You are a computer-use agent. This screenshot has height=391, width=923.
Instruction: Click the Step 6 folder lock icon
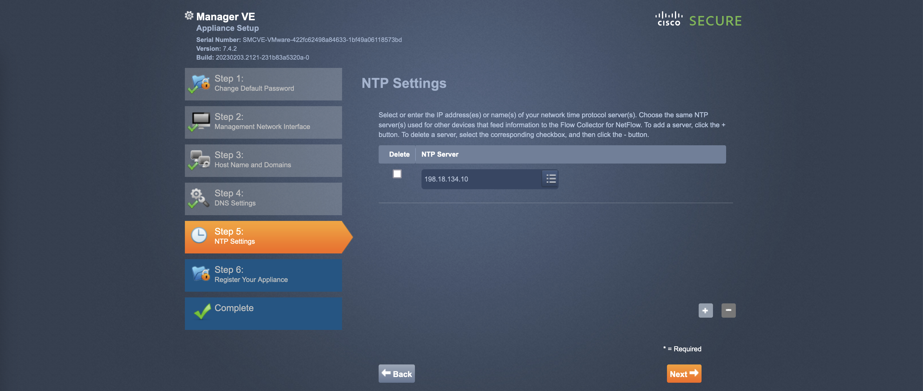click(200, 274)
